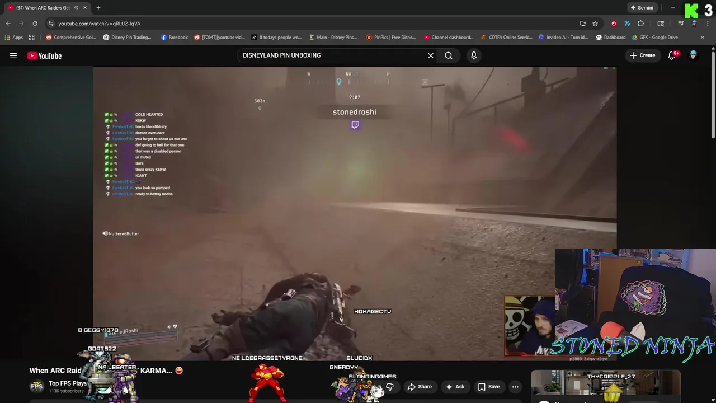Open the Main - Disney Pins bookmark
This screenshot has height=403, width=716.
[x=333, y=38]
